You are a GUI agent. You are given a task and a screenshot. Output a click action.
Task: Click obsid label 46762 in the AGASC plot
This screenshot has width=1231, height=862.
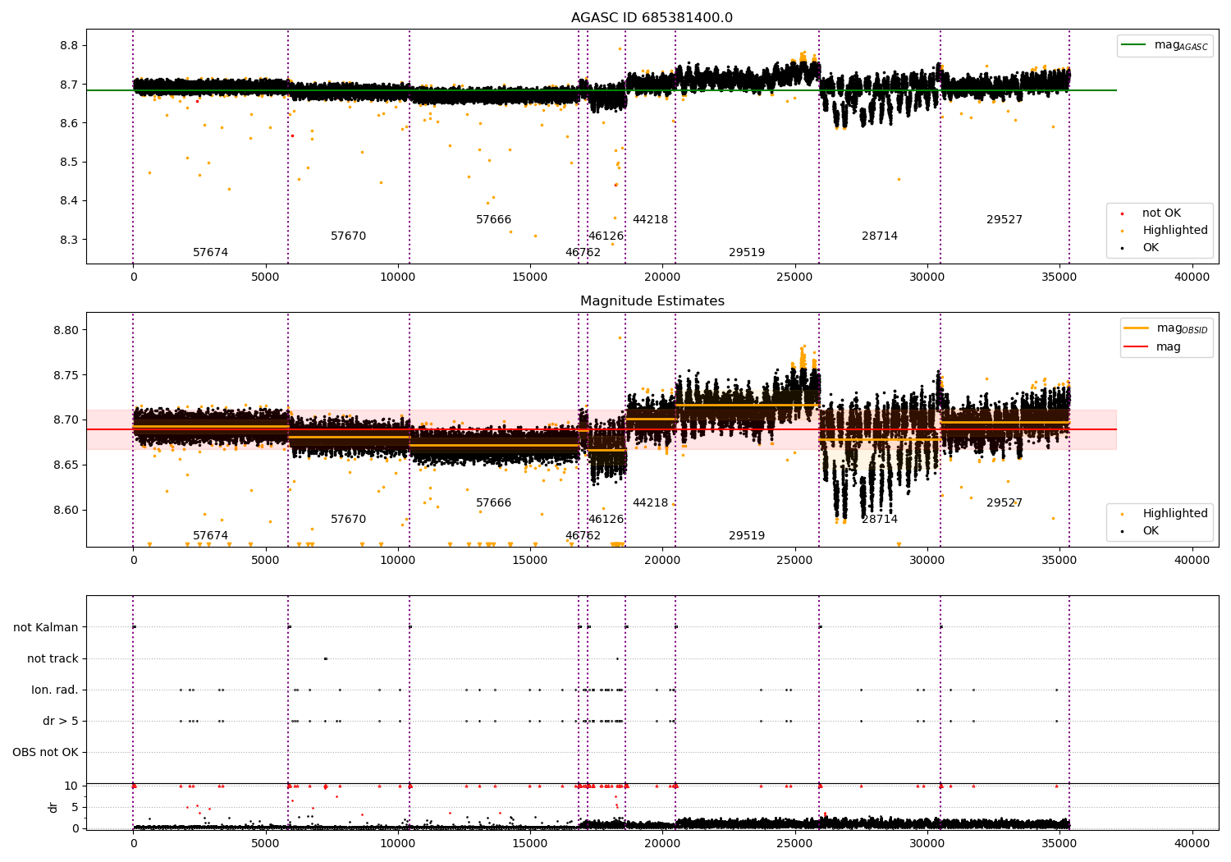point(583,253)
